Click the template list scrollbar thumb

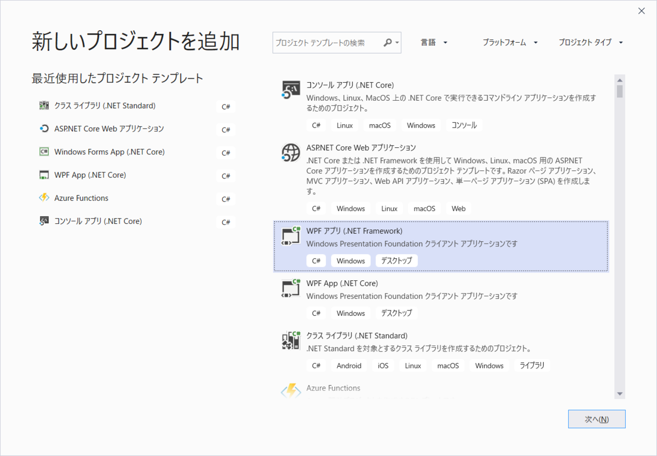[x=620, y=91]
